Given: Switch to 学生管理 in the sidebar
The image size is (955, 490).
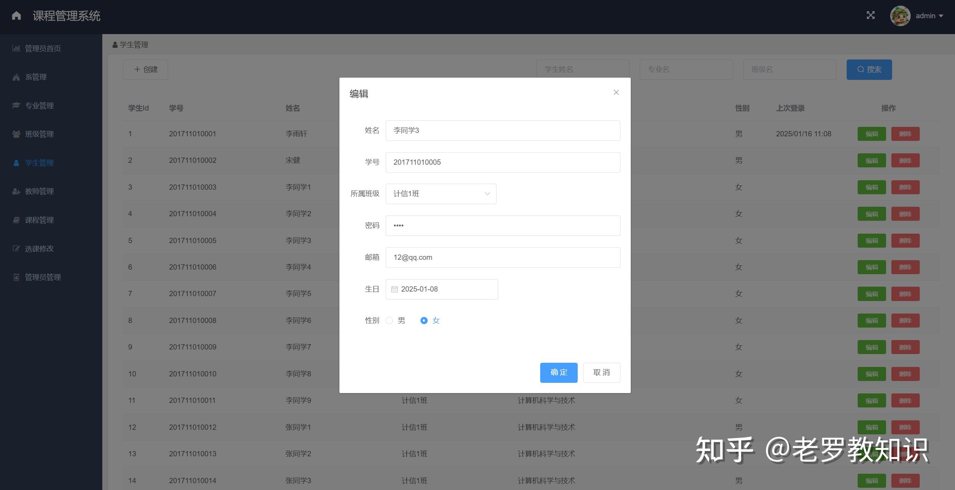Looking at the screenshot, I should coord(40,162).
